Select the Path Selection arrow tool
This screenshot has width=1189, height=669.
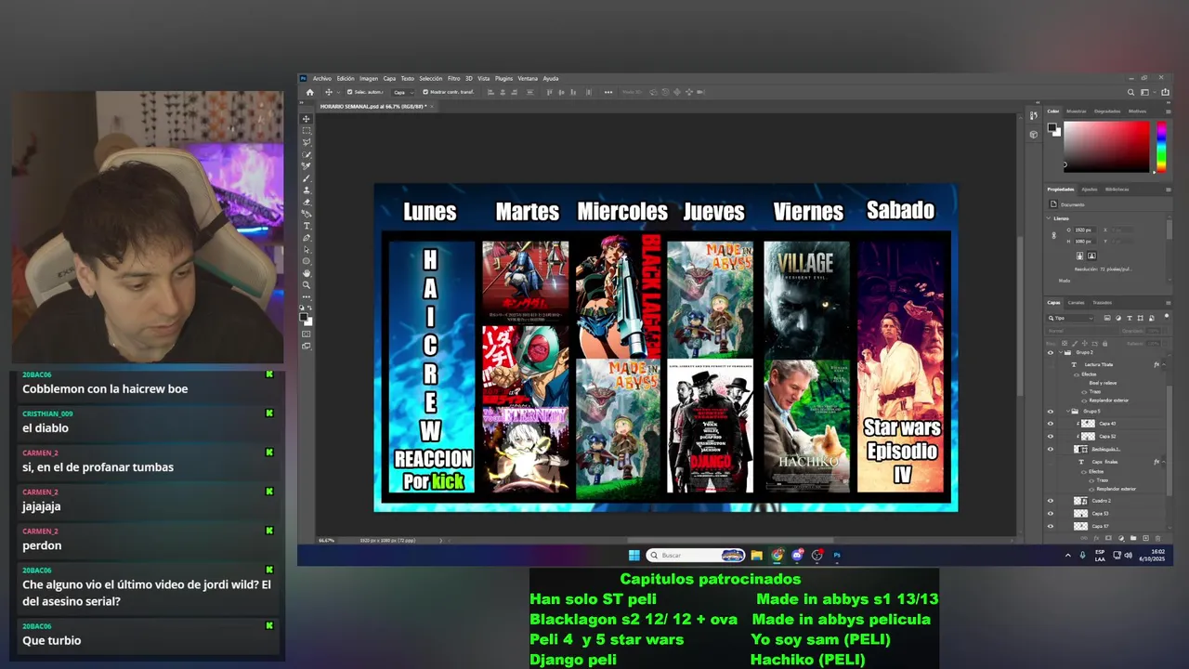click(306, 249)
